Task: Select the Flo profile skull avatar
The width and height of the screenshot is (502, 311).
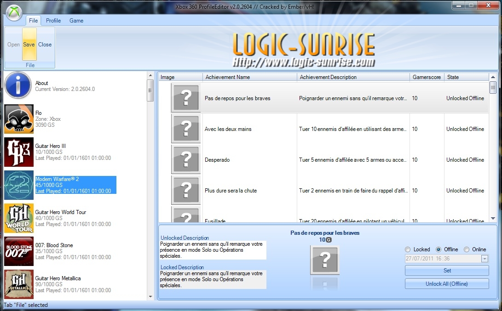Action: tap(19, 119)
